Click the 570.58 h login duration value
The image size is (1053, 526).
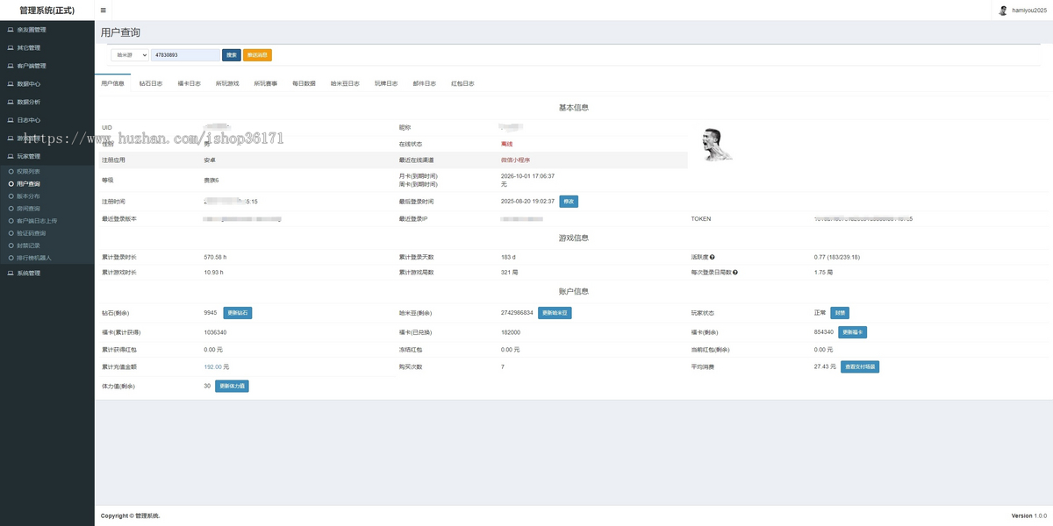[216, 257]
